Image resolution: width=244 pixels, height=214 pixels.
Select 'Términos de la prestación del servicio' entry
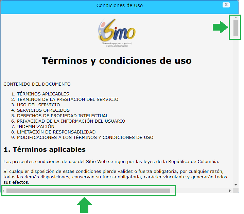68,100
